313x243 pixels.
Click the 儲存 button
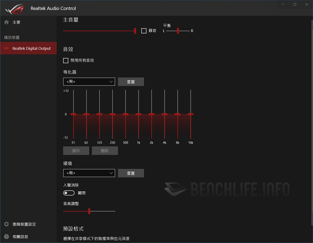pos(76,151)
